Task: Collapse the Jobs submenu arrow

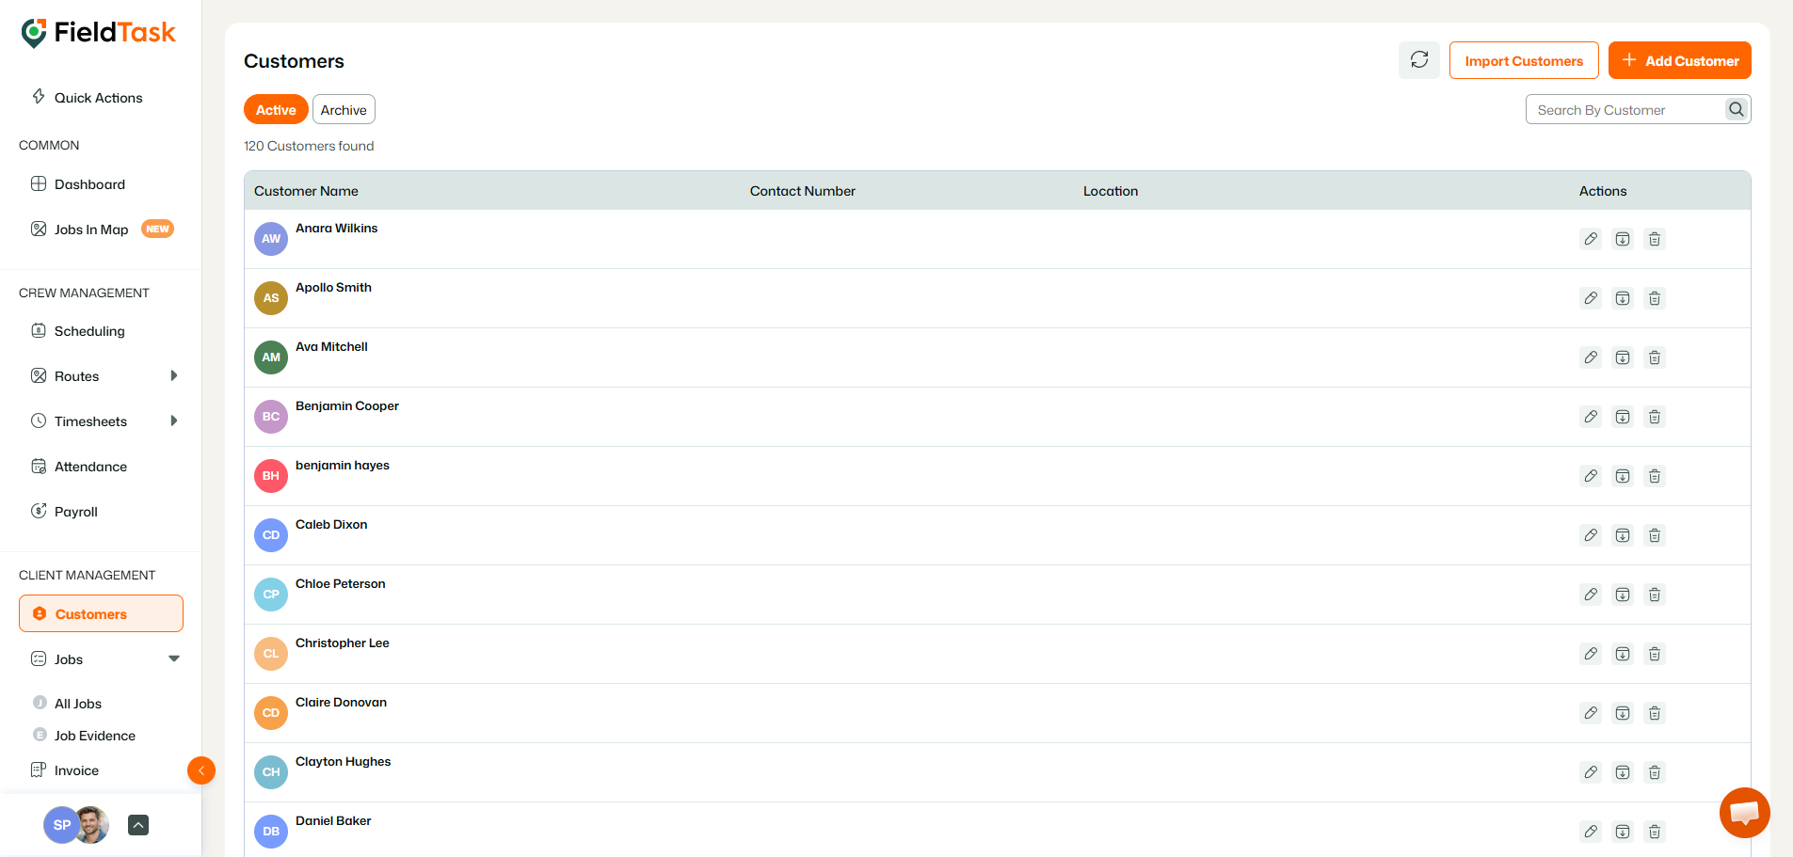Action: (174, 659)
